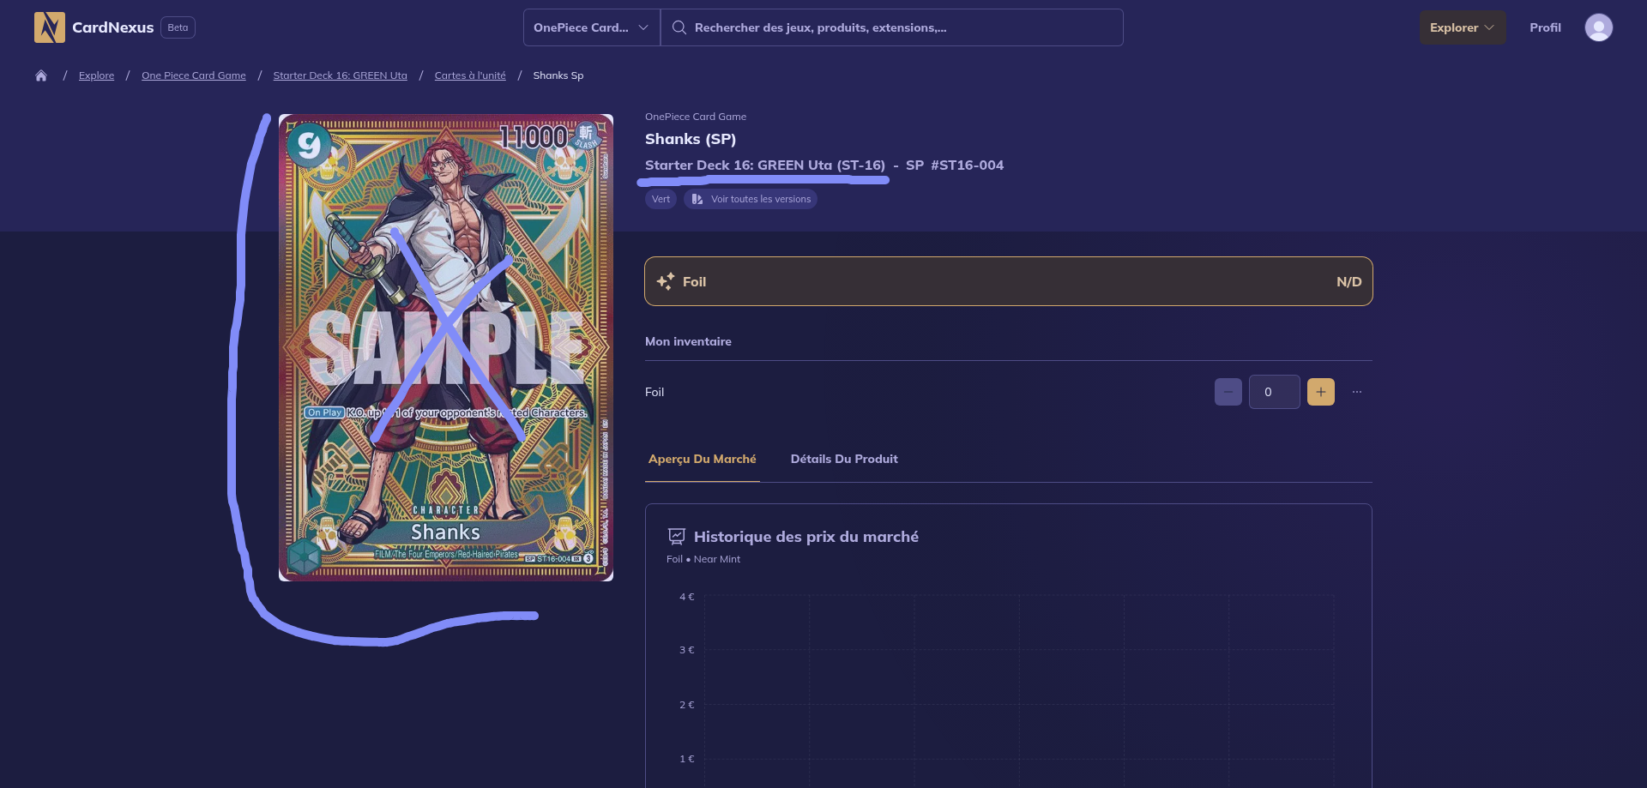This screenshot has width=1647, height=788.
Task: Click the Foil quantity input field
Action: [x=1274, y=392]
